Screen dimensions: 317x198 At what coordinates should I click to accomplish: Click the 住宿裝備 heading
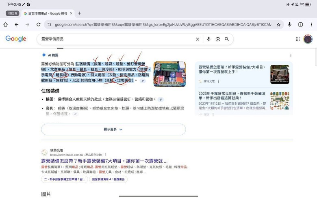(x=50, y=91)
